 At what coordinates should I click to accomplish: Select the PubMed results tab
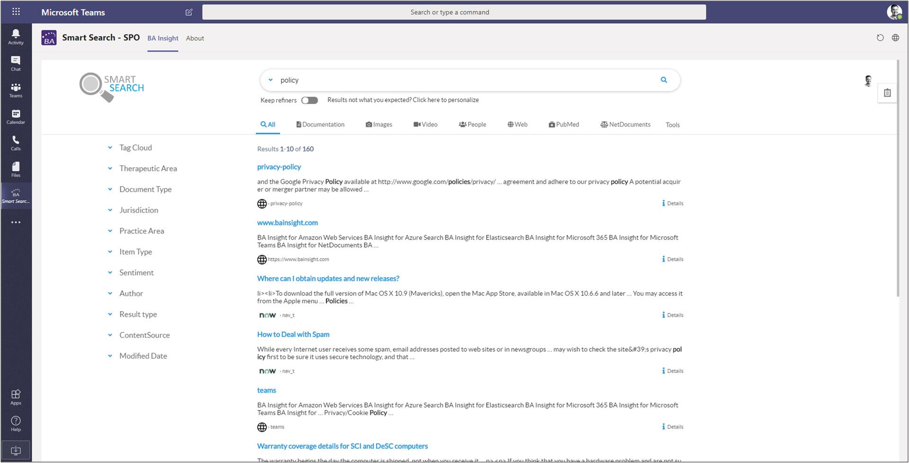coord(564,125)
